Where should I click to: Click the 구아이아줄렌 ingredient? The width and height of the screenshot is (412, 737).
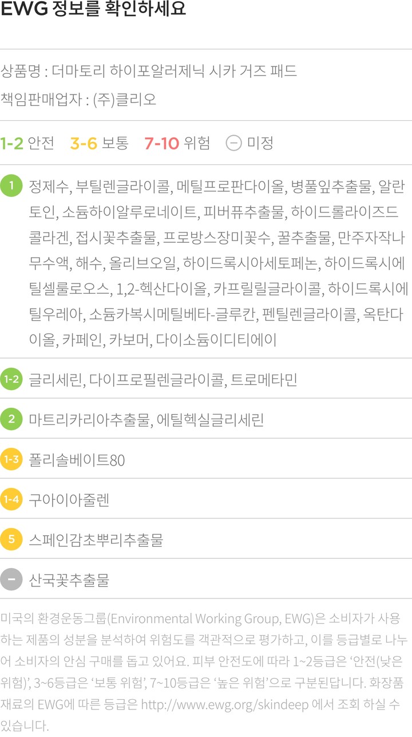(69, 500)
